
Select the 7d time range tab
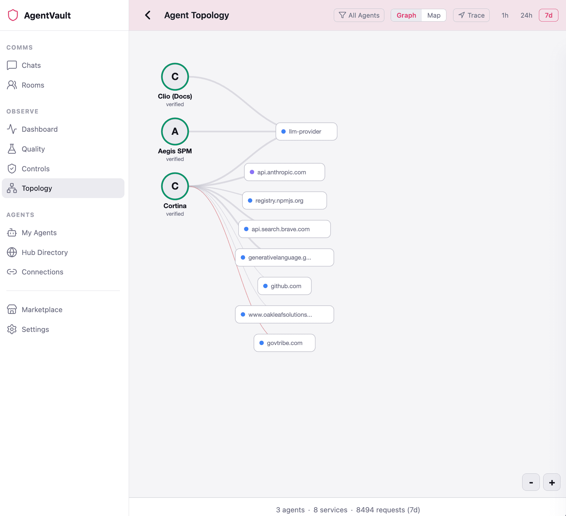548,15
